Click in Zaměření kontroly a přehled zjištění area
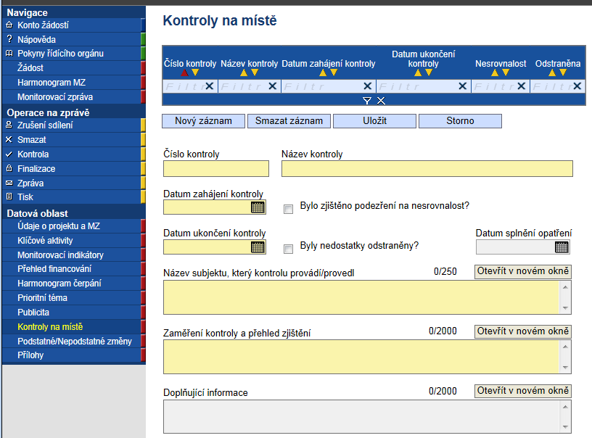The height and width of the screenshot is (438, 592). click(x=361, y=357)
